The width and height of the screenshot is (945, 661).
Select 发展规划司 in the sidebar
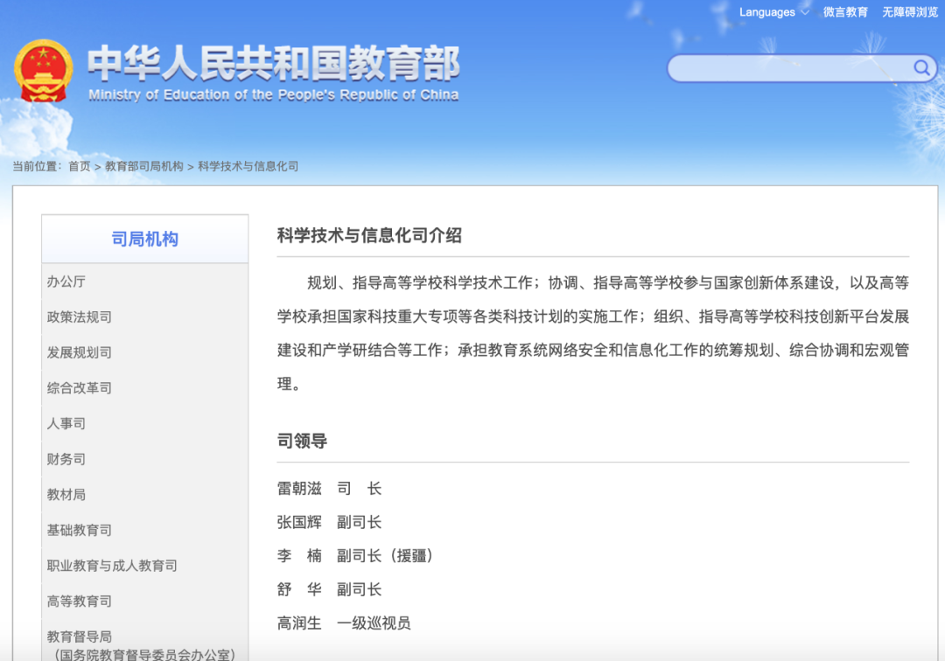coord(79,352)
